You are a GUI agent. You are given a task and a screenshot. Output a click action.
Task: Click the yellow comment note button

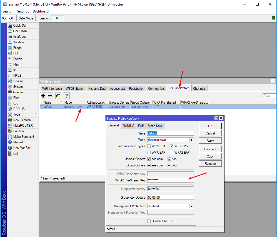[x=58, y=96]
